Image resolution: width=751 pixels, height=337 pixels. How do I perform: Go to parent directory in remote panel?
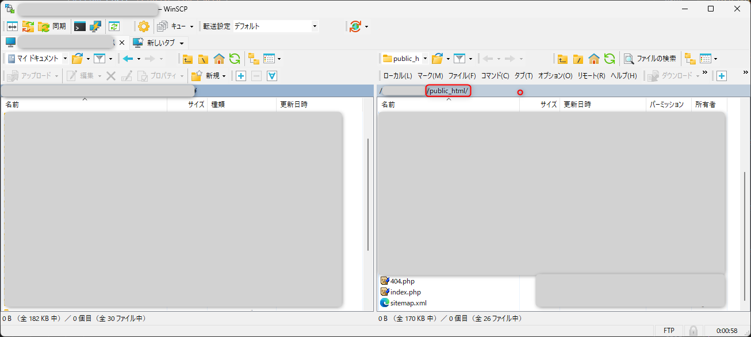pos(562,58)
